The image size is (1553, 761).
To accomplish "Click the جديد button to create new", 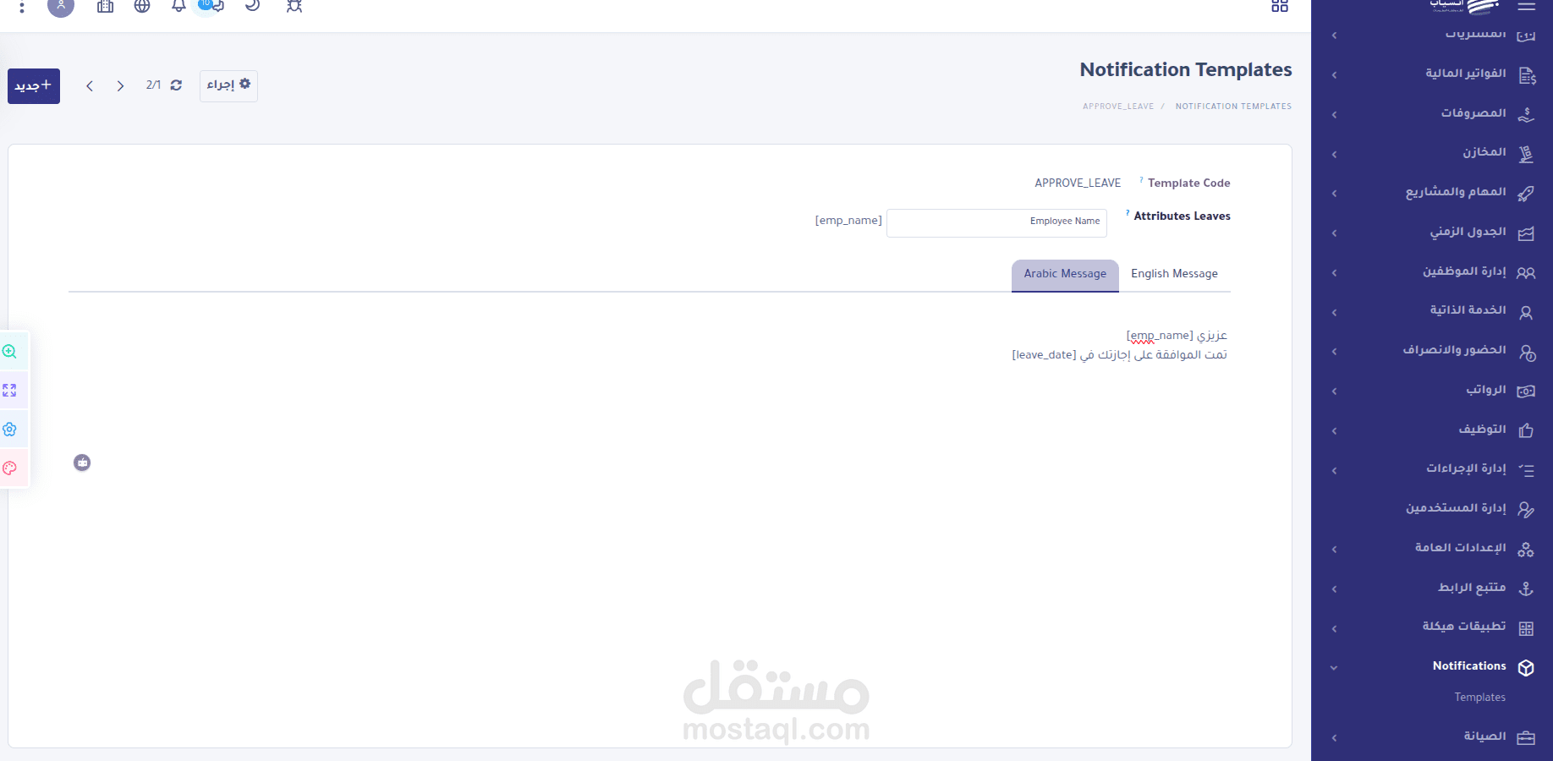I will [33, 85].
